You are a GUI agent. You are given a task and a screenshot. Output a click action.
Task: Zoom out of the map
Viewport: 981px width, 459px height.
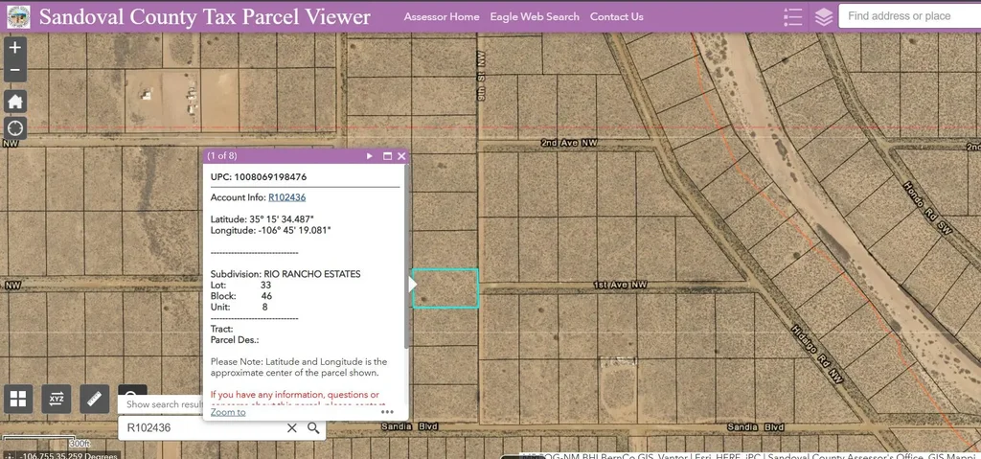(15, 71)
